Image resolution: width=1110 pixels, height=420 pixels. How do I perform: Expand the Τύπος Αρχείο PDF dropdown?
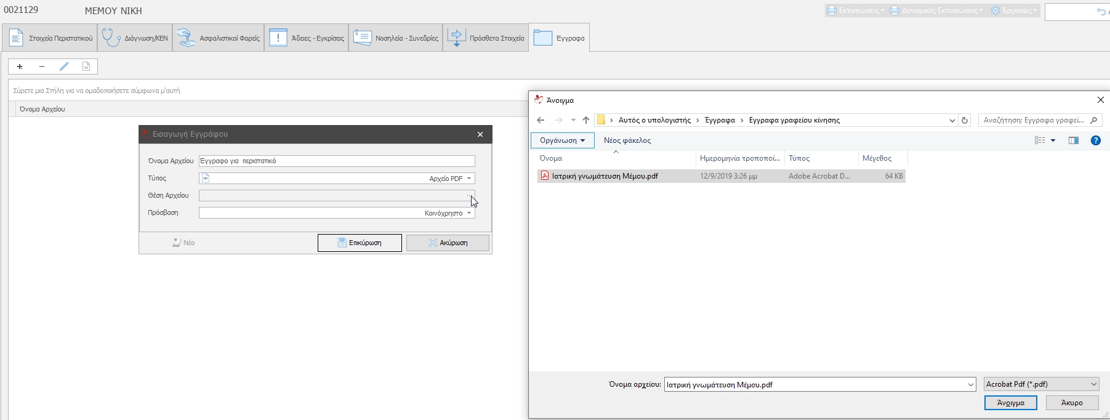coord(469,179)
